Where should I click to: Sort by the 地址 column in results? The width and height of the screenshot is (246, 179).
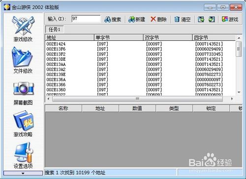tap(69, 38)
